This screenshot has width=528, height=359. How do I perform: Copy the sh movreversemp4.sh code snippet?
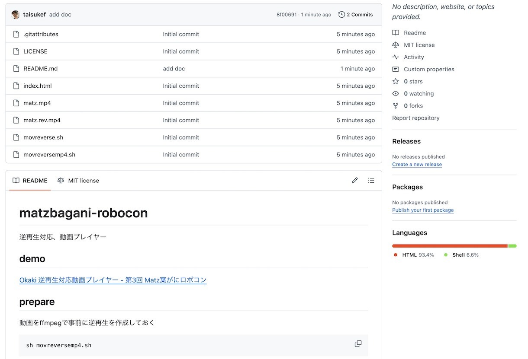coord(358,344)
